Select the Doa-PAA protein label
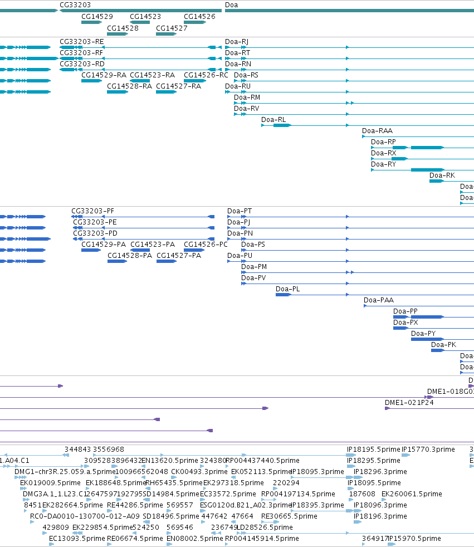Screen dimensions: 474x547 click(378, 300)
